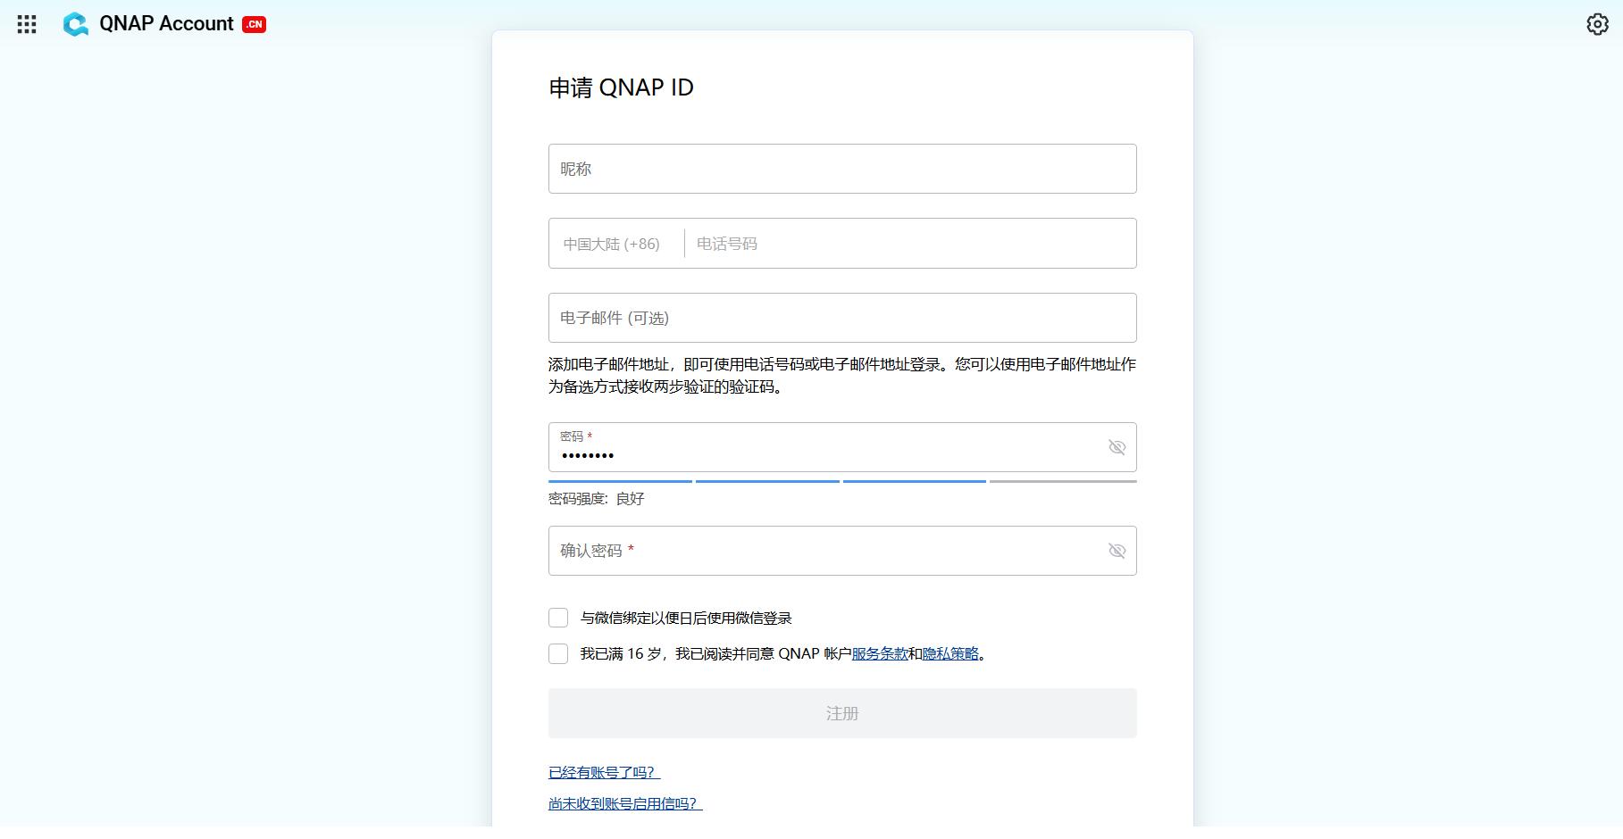Click the 尚未收到账号启用信吗? link

(x=625, y=803)
